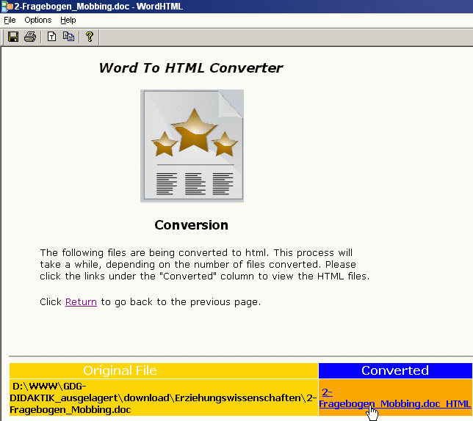Click the Return link to go back
This screenshot has width=473, height=421.
tap(81, 301)
